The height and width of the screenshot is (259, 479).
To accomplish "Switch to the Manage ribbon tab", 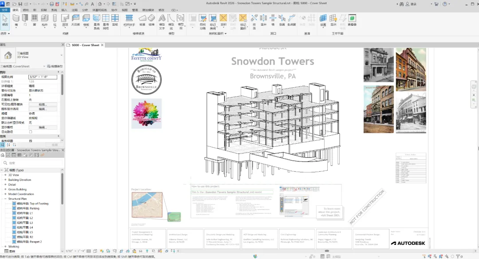I will (x=135, y=10).
